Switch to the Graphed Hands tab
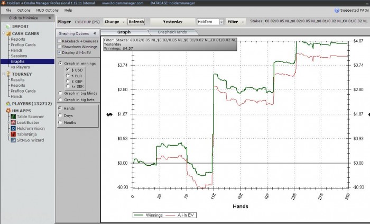The height and width of the screenshot is (224, 370). click(172, 32)
